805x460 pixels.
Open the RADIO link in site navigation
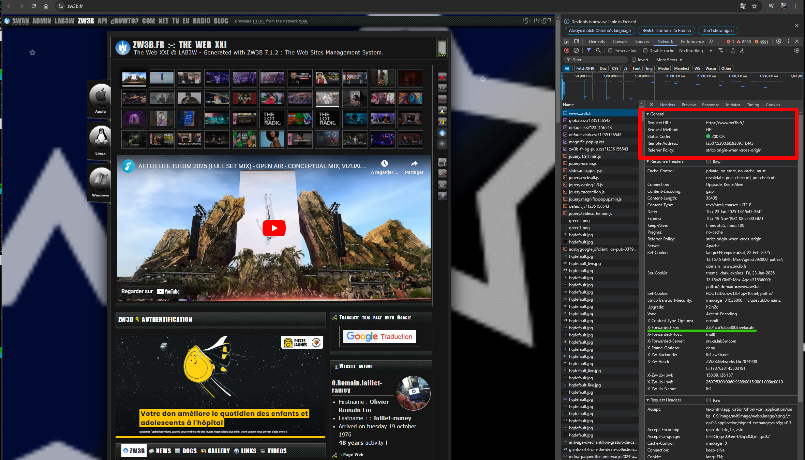pyautogui.click(x=202, y=21)
